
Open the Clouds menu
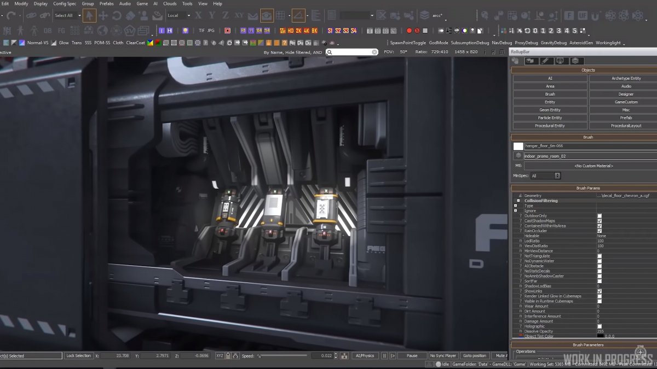(170, 3)
